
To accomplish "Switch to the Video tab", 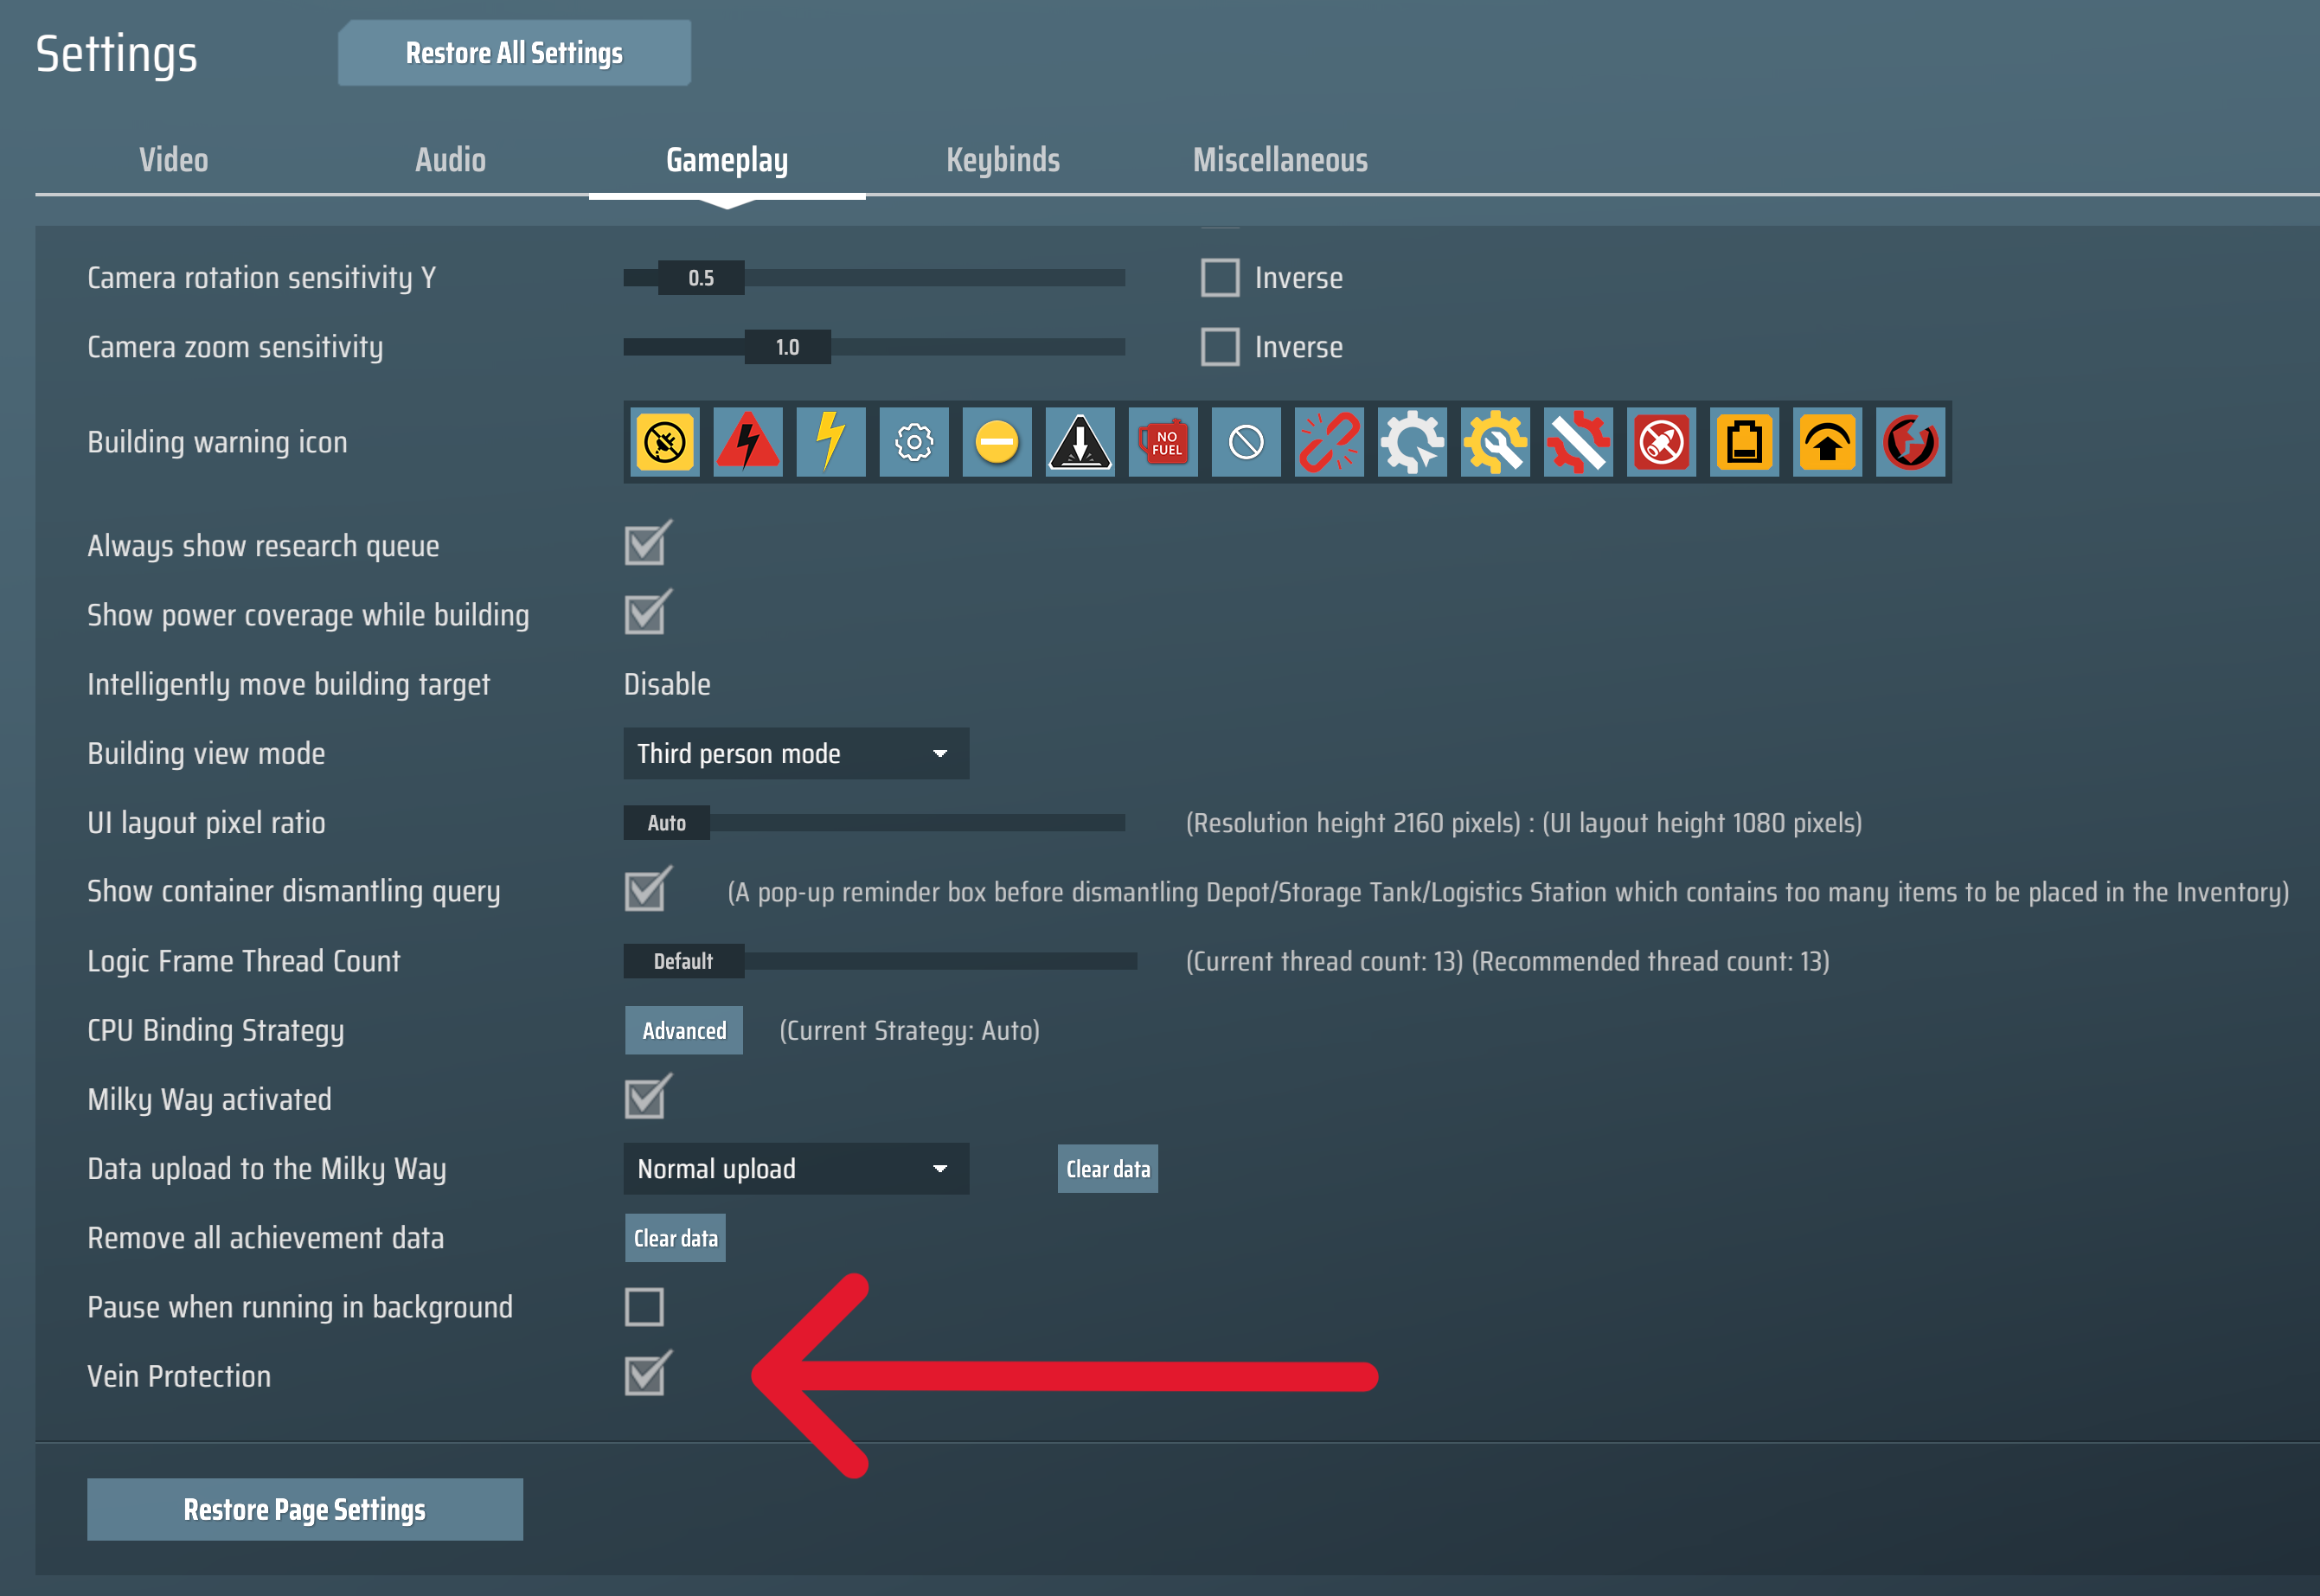I will click(174, 160).
